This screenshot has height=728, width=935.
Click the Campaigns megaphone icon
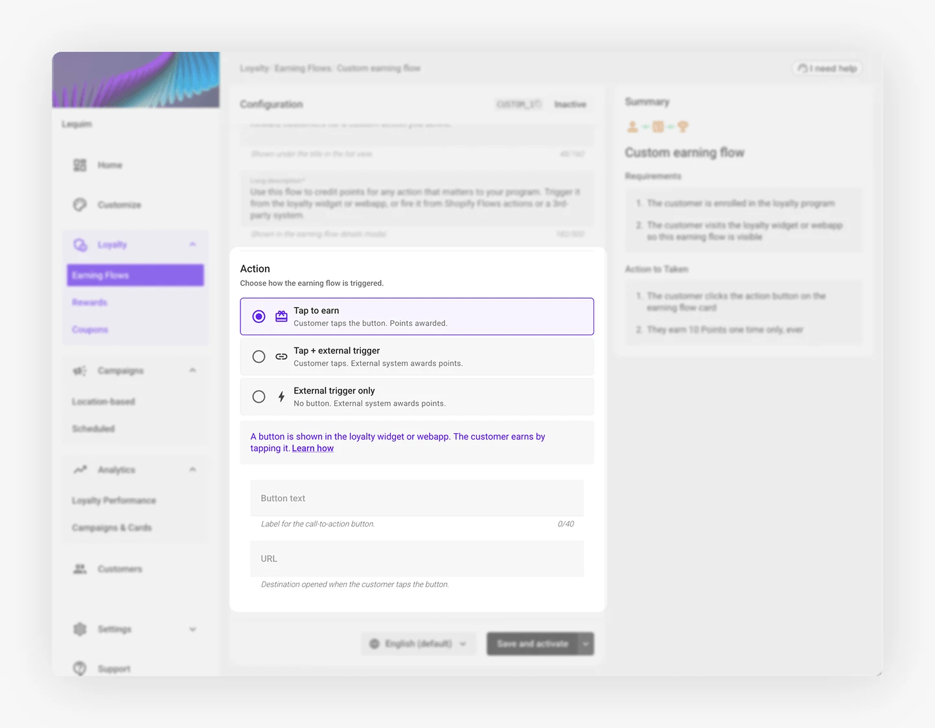click(x=80, y=371)
